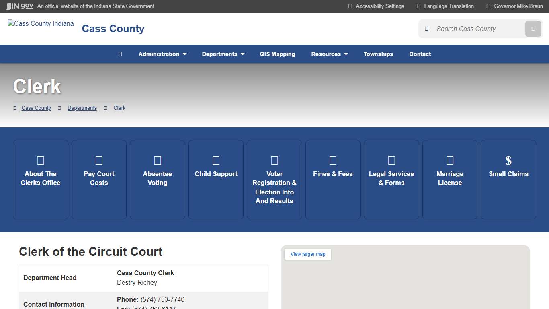Expand the Administration dropdown
The width and height of the screenshot is (549, 309).
(x=162, y=54)
